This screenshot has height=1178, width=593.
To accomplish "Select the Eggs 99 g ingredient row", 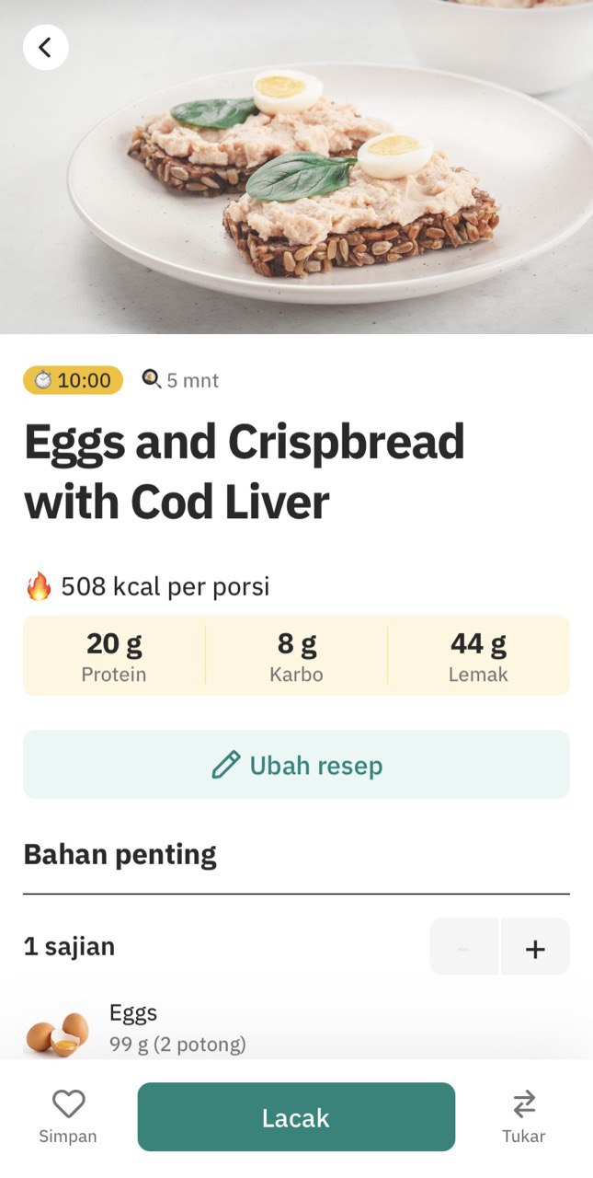I will click(296, 1029).
